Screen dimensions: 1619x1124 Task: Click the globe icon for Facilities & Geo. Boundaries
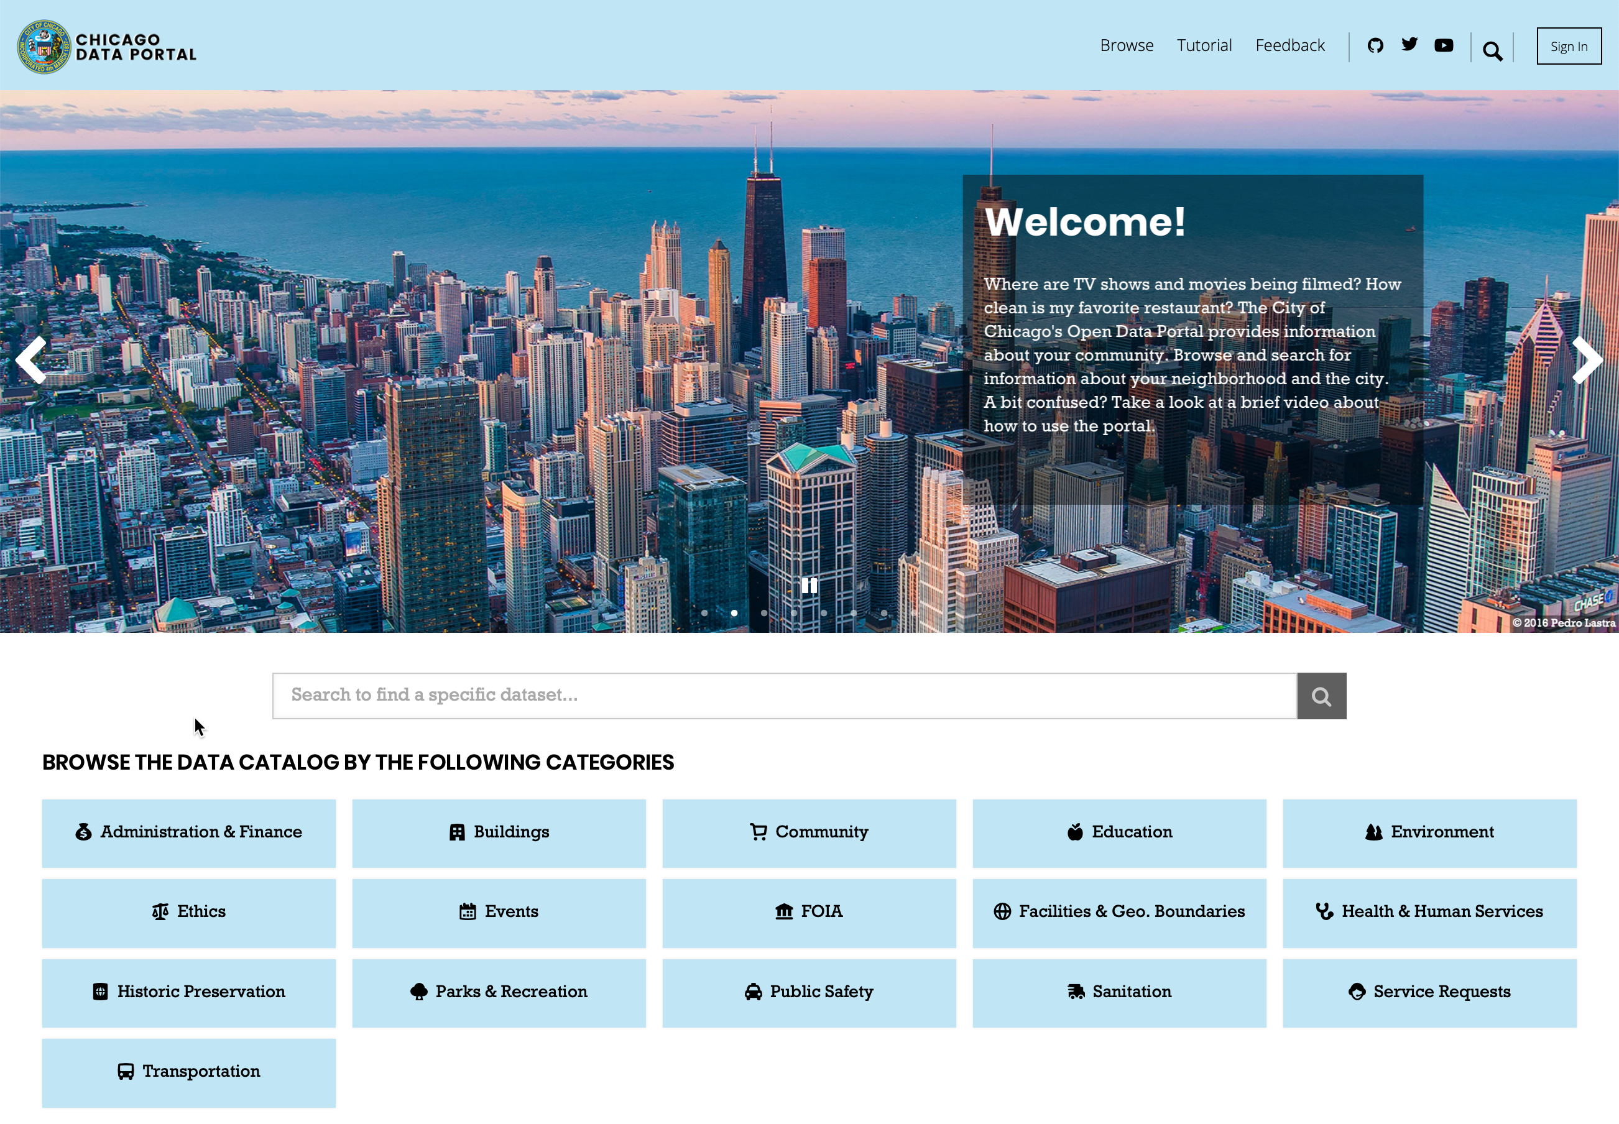tap(1002, 911)
